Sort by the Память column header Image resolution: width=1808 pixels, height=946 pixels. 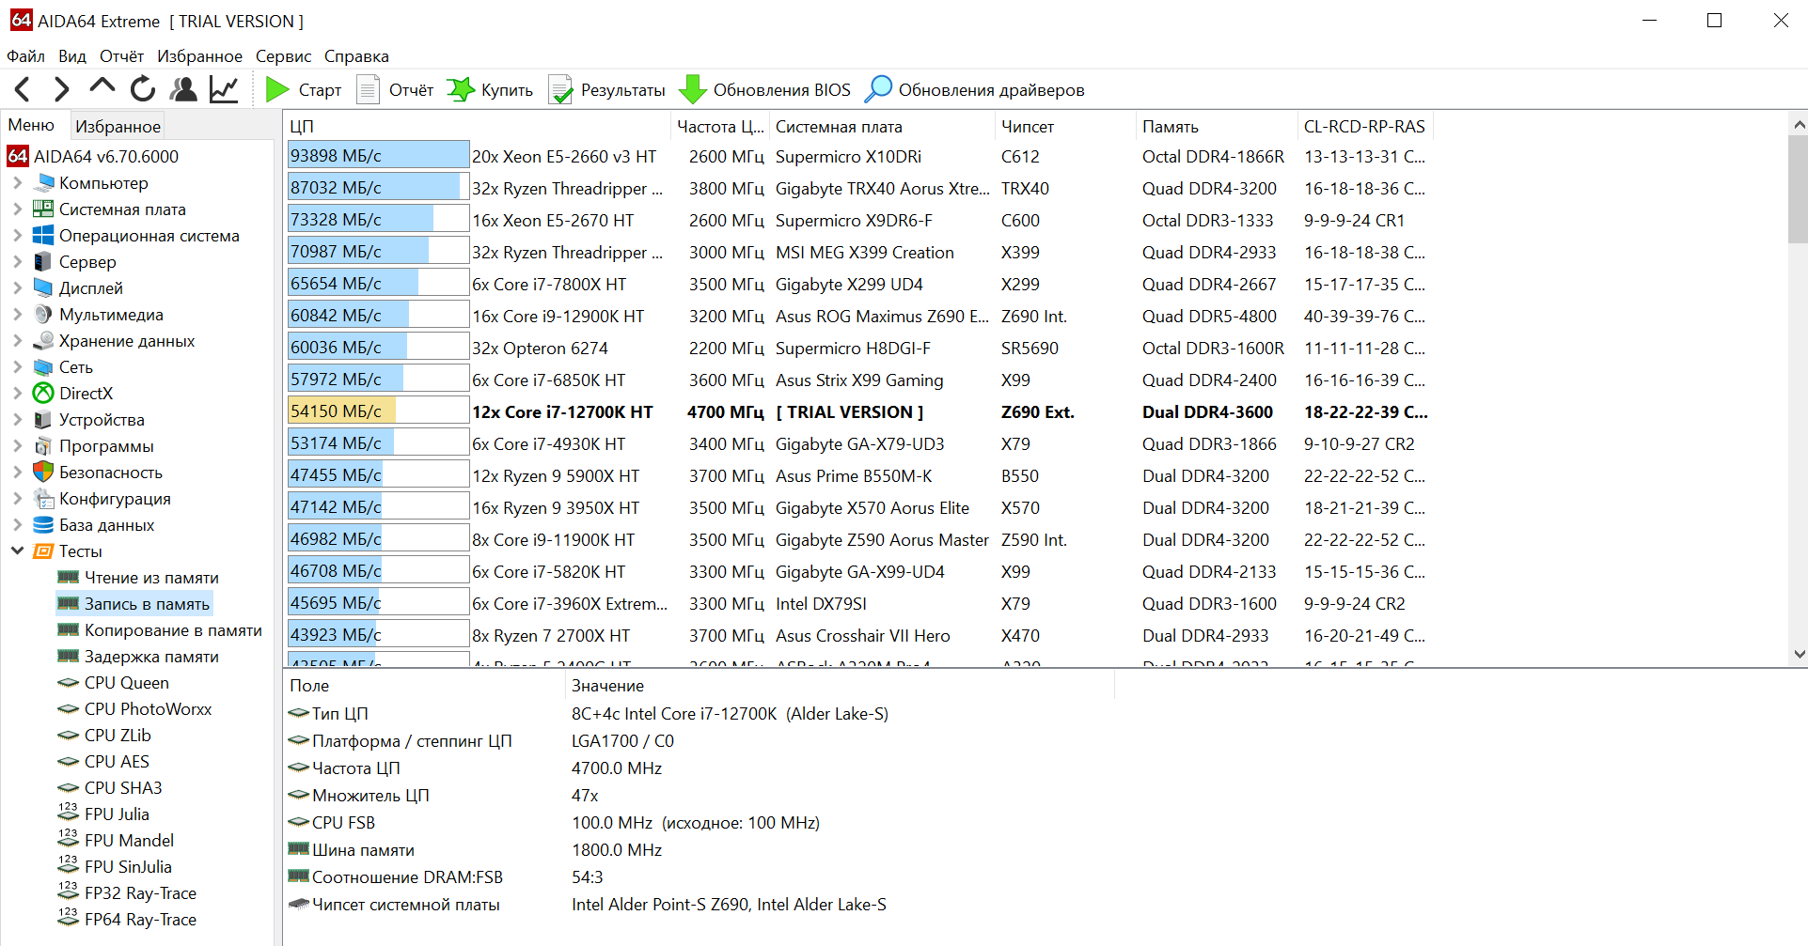1217,126
